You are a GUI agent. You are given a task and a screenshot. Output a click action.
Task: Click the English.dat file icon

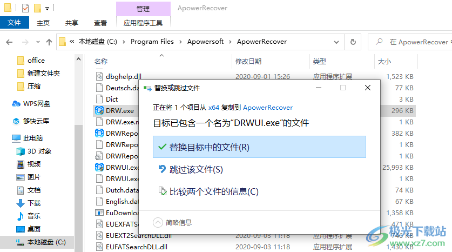click(99, 201)
